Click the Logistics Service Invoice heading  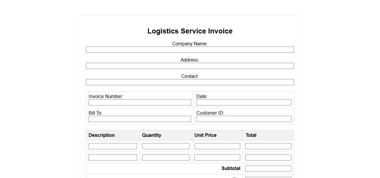[x=190, y=31]
